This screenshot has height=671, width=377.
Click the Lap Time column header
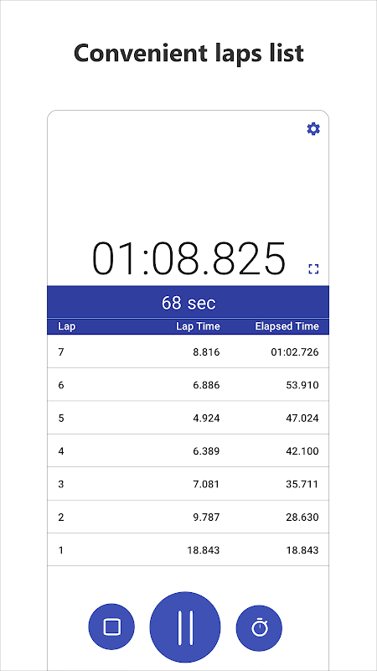point(198,326)
